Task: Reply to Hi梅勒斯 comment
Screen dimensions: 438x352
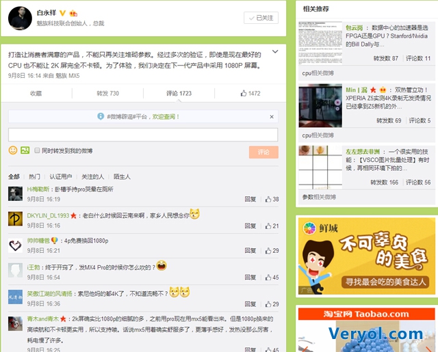Action: point(250,199)
